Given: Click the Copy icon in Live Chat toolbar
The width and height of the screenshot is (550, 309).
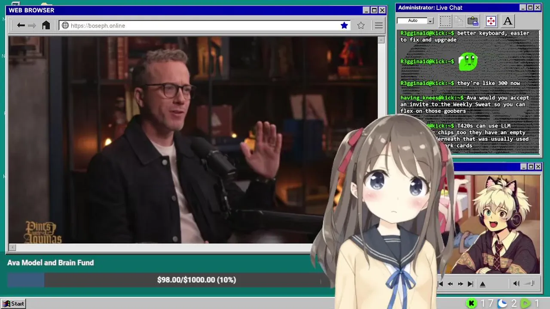Looking at the screenshot, I should [x=459, y=21].
